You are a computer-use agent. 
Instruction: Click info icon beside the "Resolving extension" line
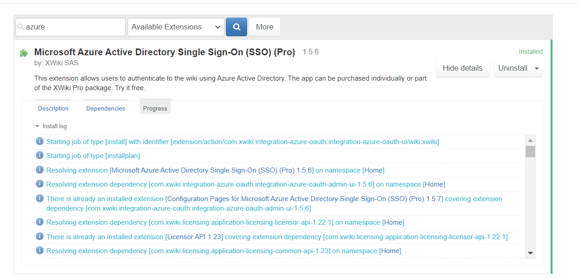click(x=39, y=169)
